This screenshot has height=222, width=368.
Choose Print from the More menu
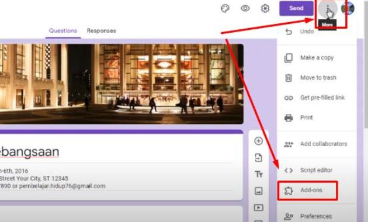pos(317,117)
